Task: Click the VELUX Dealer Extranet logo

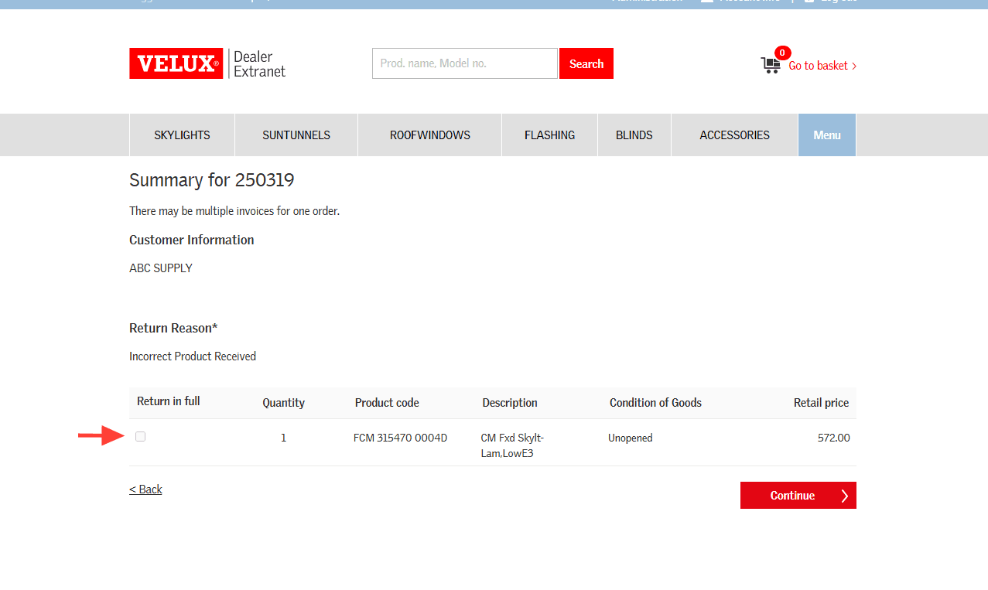Action: (x=207, y=63)
